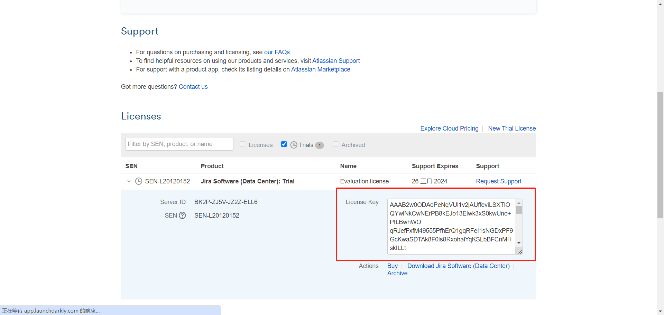Click the License Key scroll up arrow
The image size is (664, 315).
click(x=519, y=203)
